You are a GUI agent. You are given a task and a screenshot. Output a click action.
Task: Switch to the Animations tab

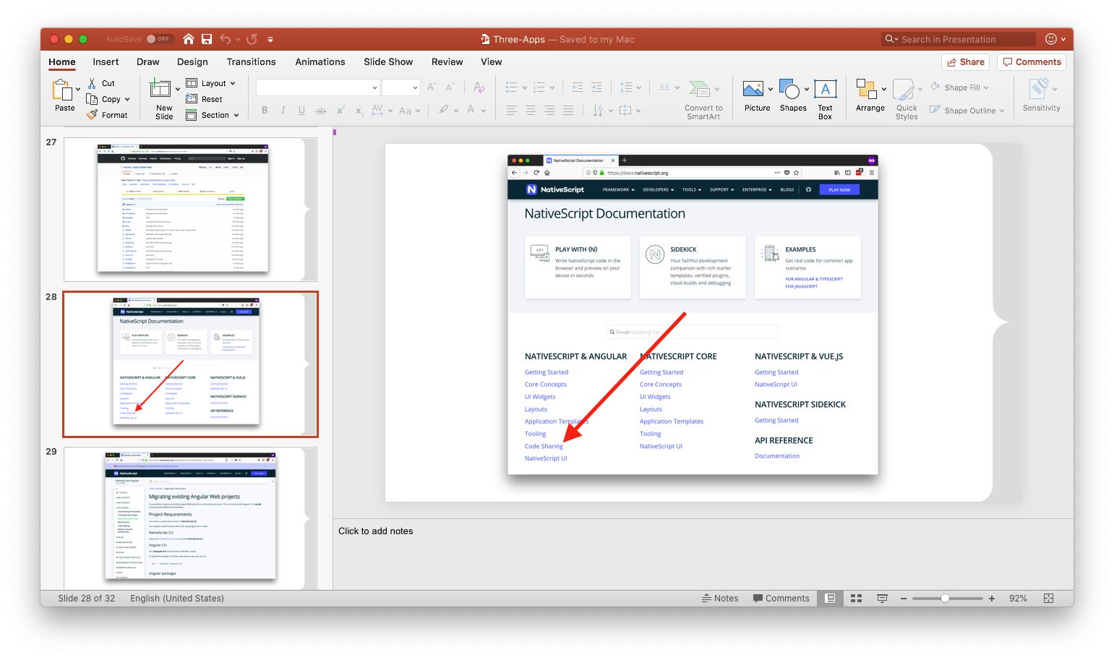click(320, 61)
